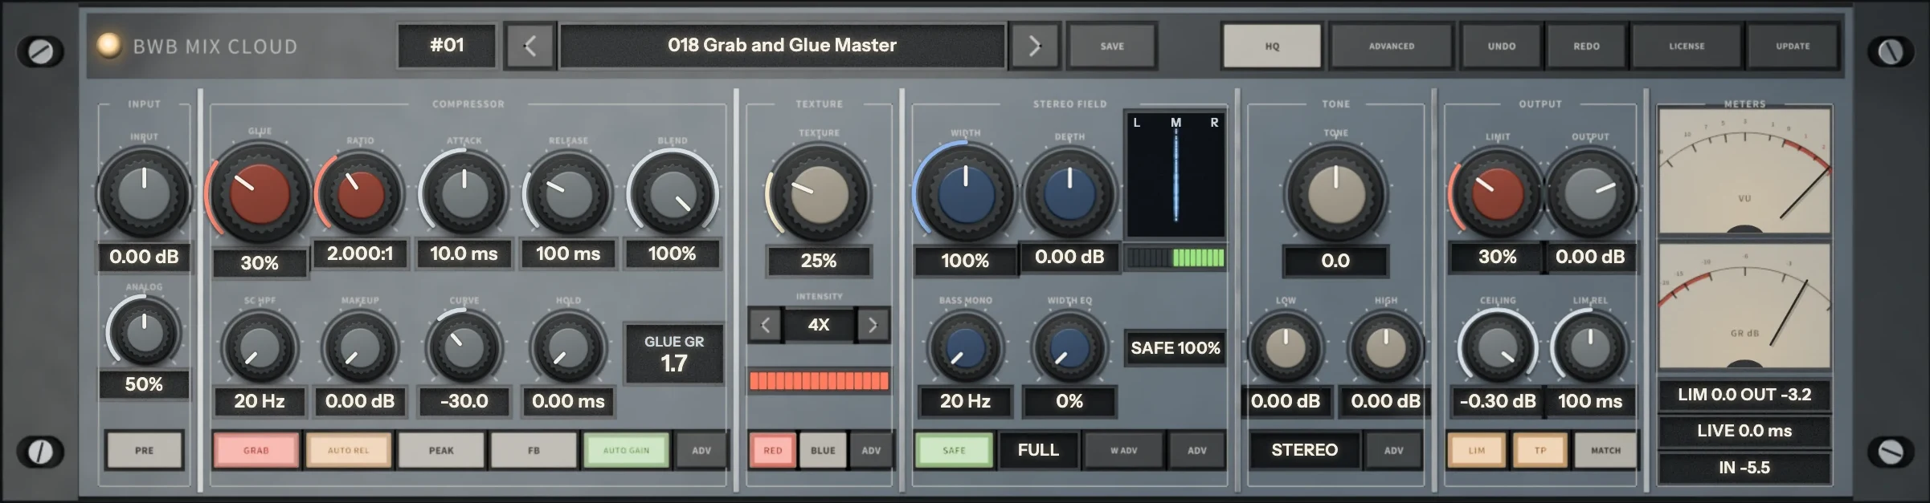This screenshot has width=1930, height=503.
Task: Click the blue WIDTH knob
Action: point(965,193)
